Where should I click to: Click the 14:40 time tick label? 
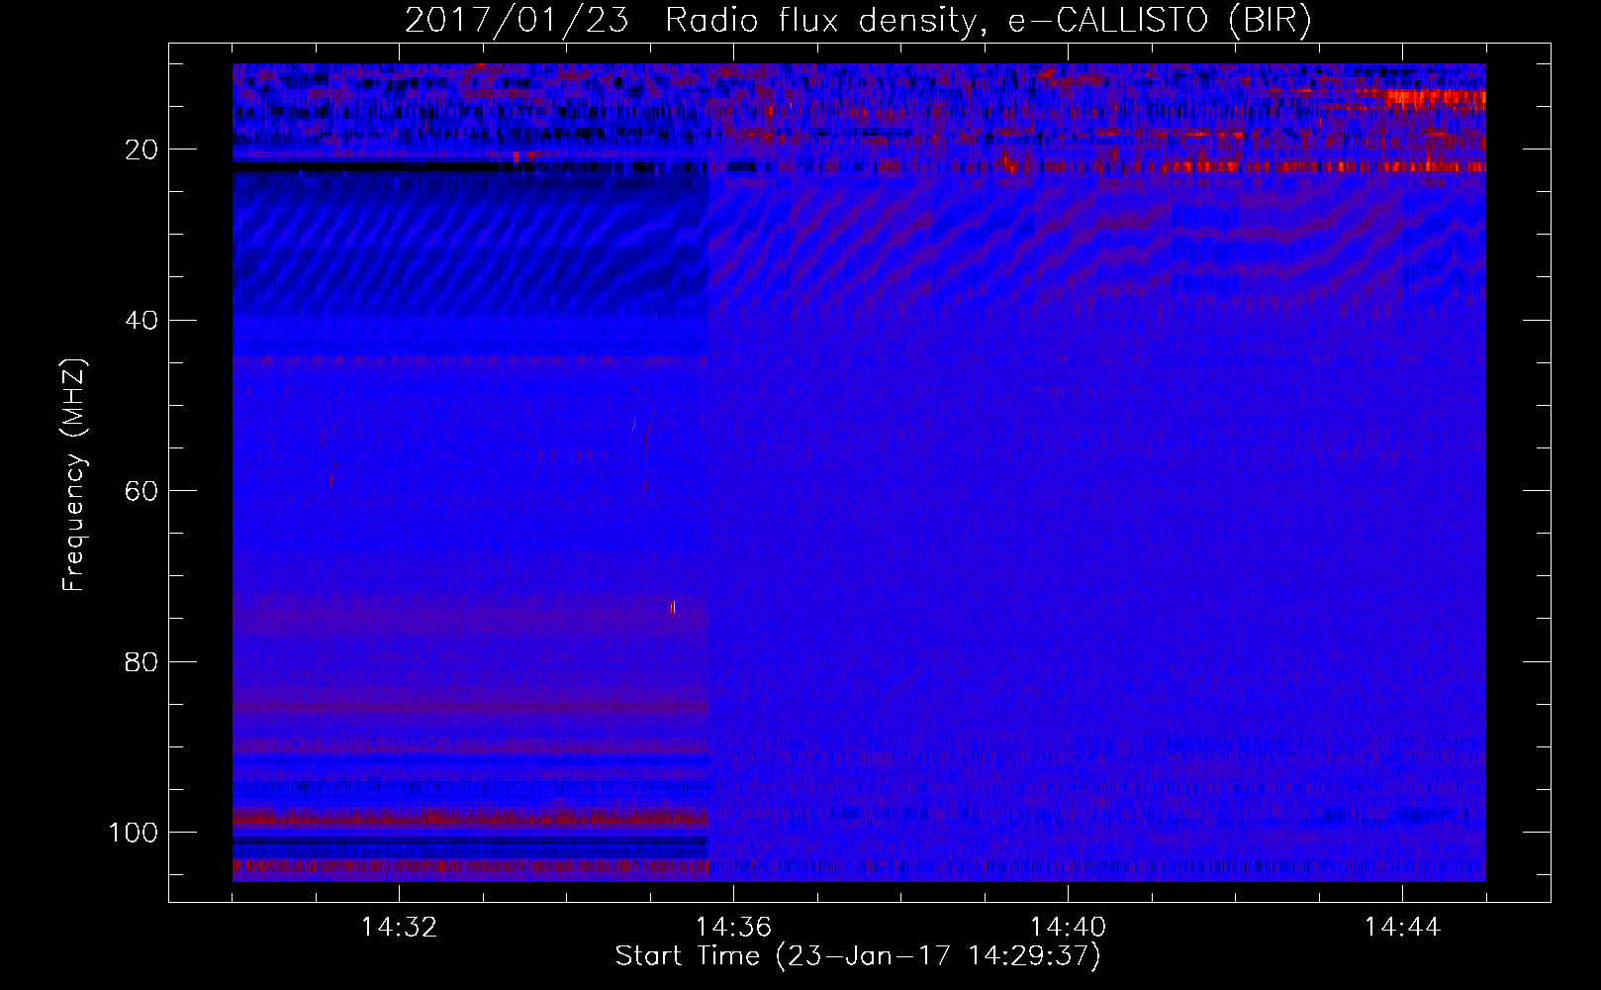coord(1068,927)
